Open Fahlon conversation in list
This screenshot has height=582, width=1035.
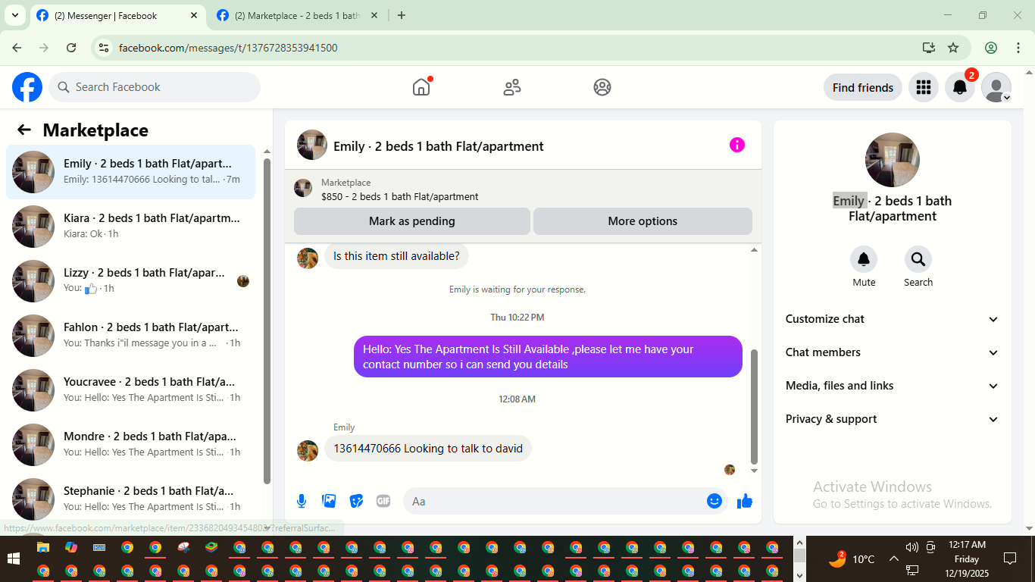pyautogui.click(x=130, y=336)
